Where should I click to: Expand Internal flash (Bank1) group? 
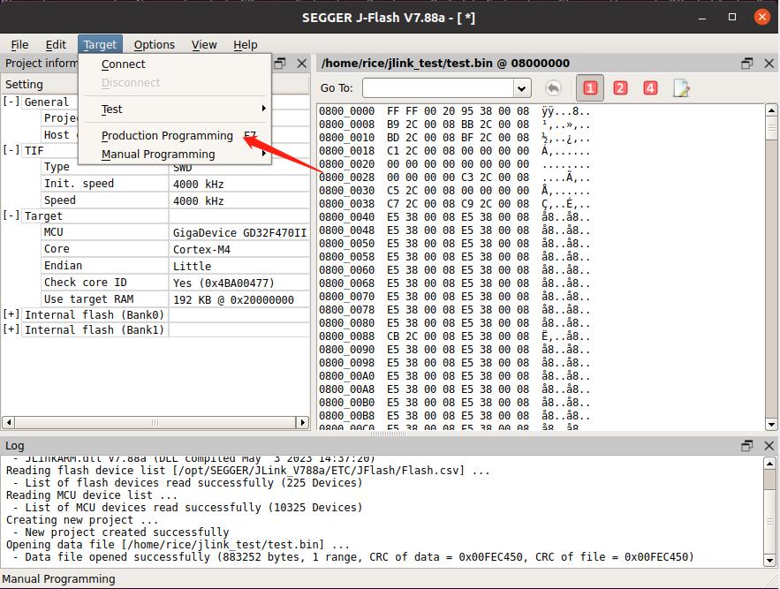(11, 329)
